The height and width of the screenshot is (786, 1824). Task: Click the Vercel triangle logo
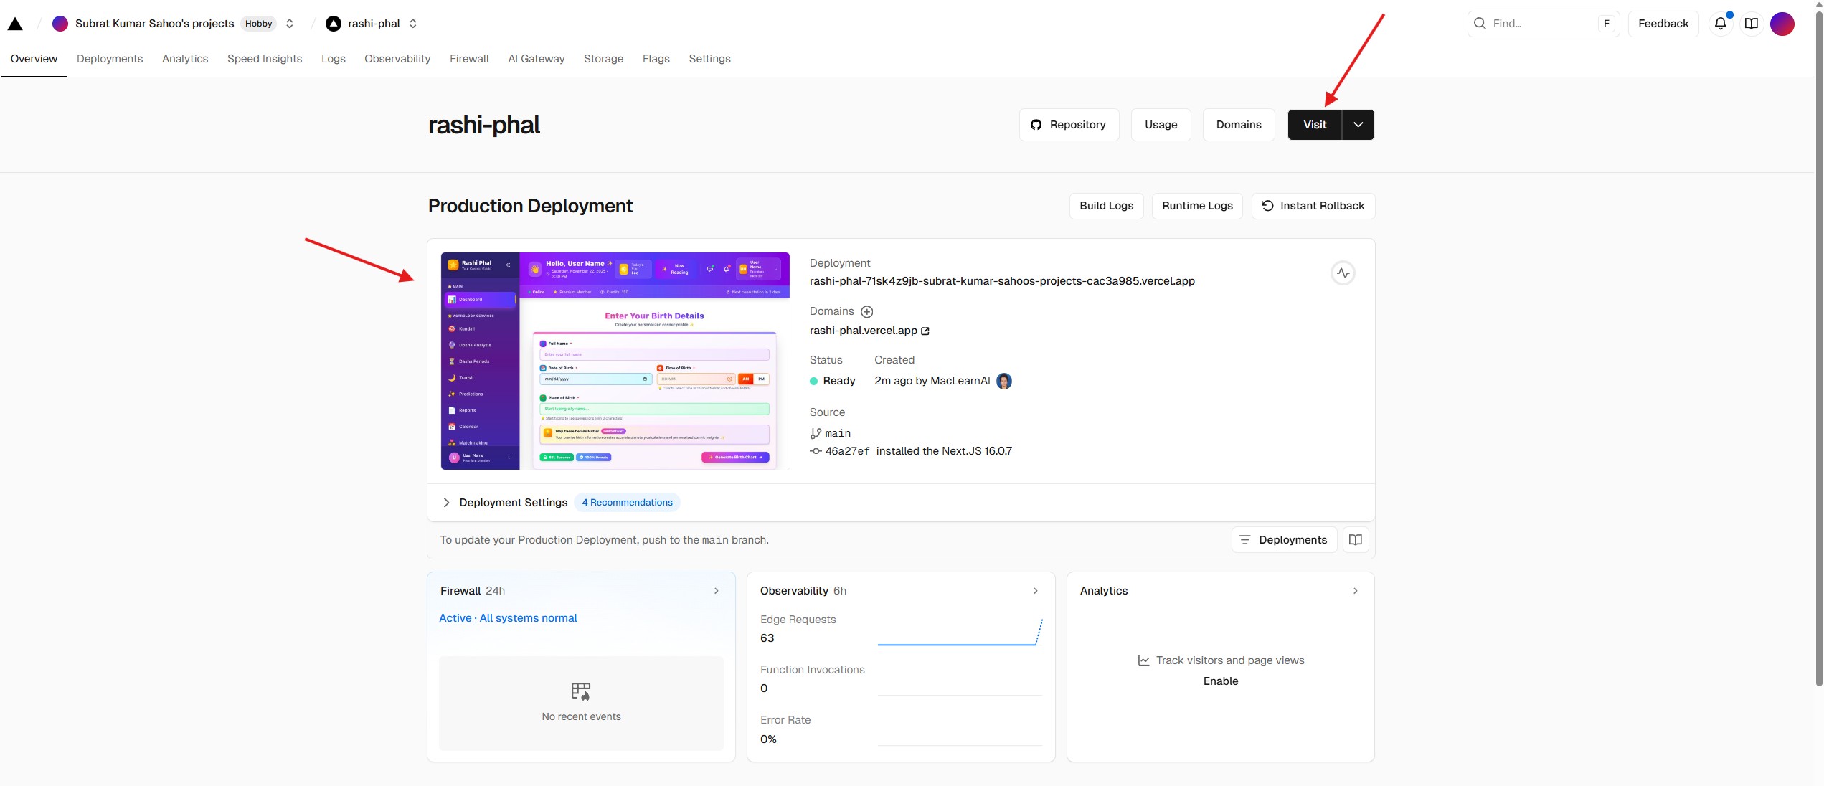(15, 24)
